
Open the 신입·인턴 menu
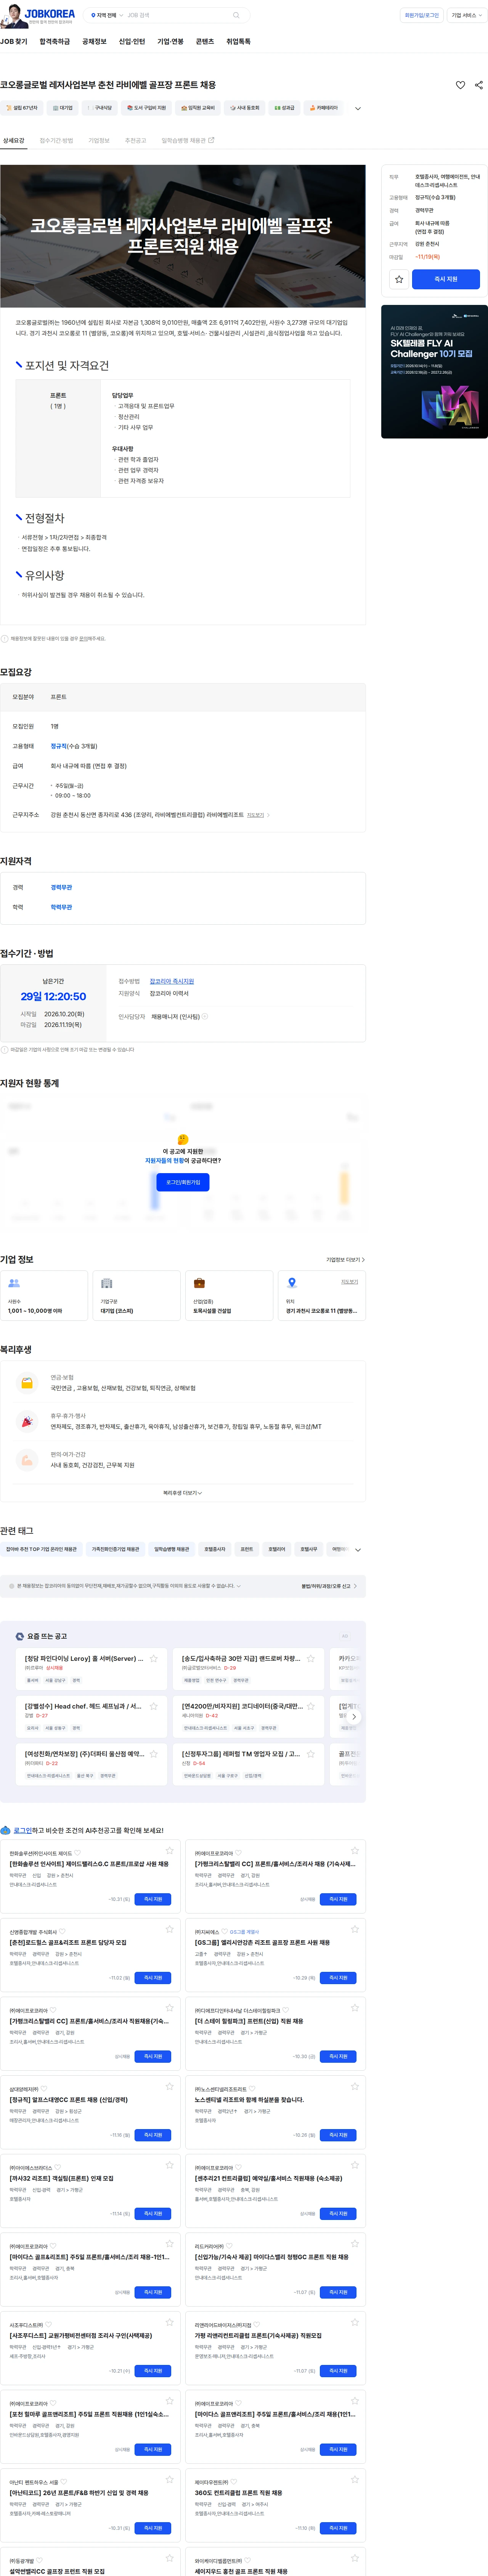coord(132,42)
